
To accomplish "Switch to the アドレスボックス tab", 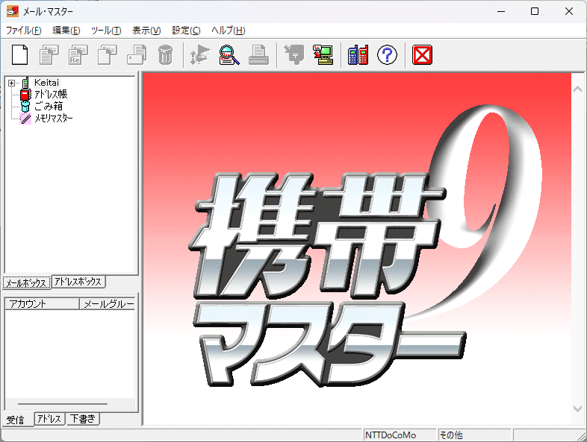I will 78,281.
